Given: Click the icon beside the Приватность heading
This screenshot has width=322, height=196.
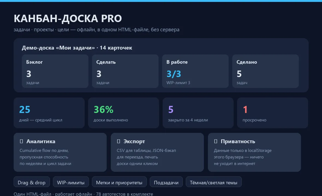Looking at the screenshot, I should pyautogui.click(x=216, y=141).
